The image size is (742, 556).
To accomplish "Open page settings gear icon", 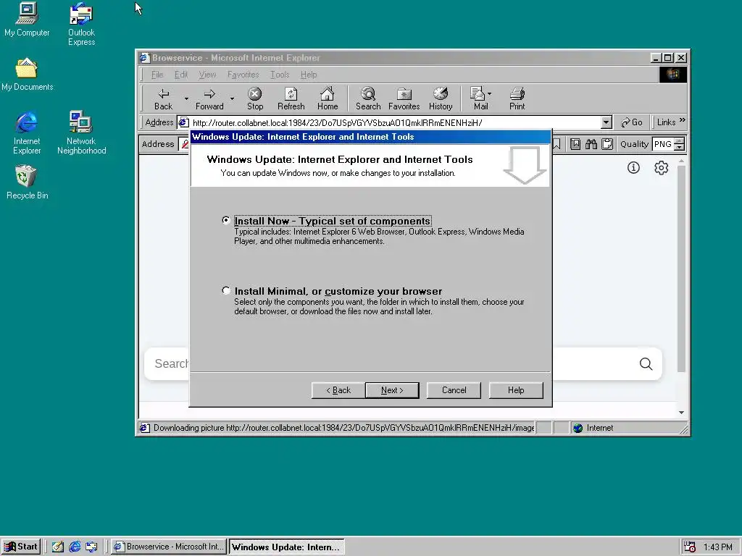I will coord(661,167).
